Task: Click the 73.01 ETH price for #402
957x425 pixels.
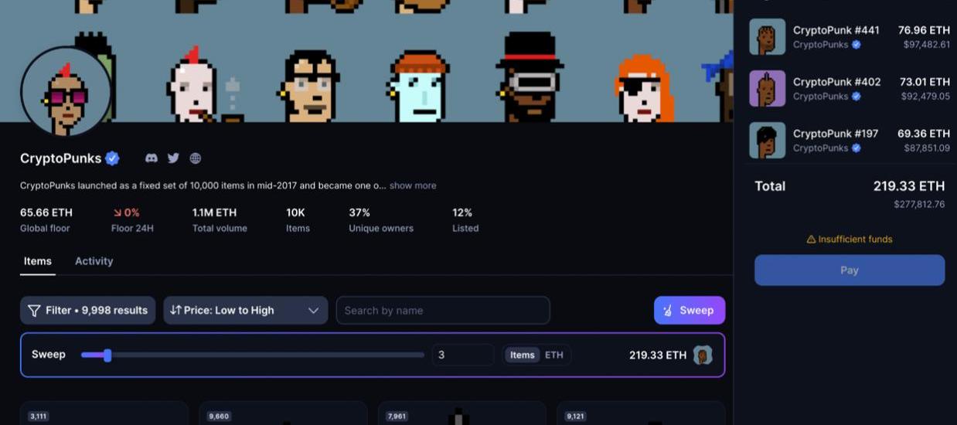Action: (x=925, y=82)
